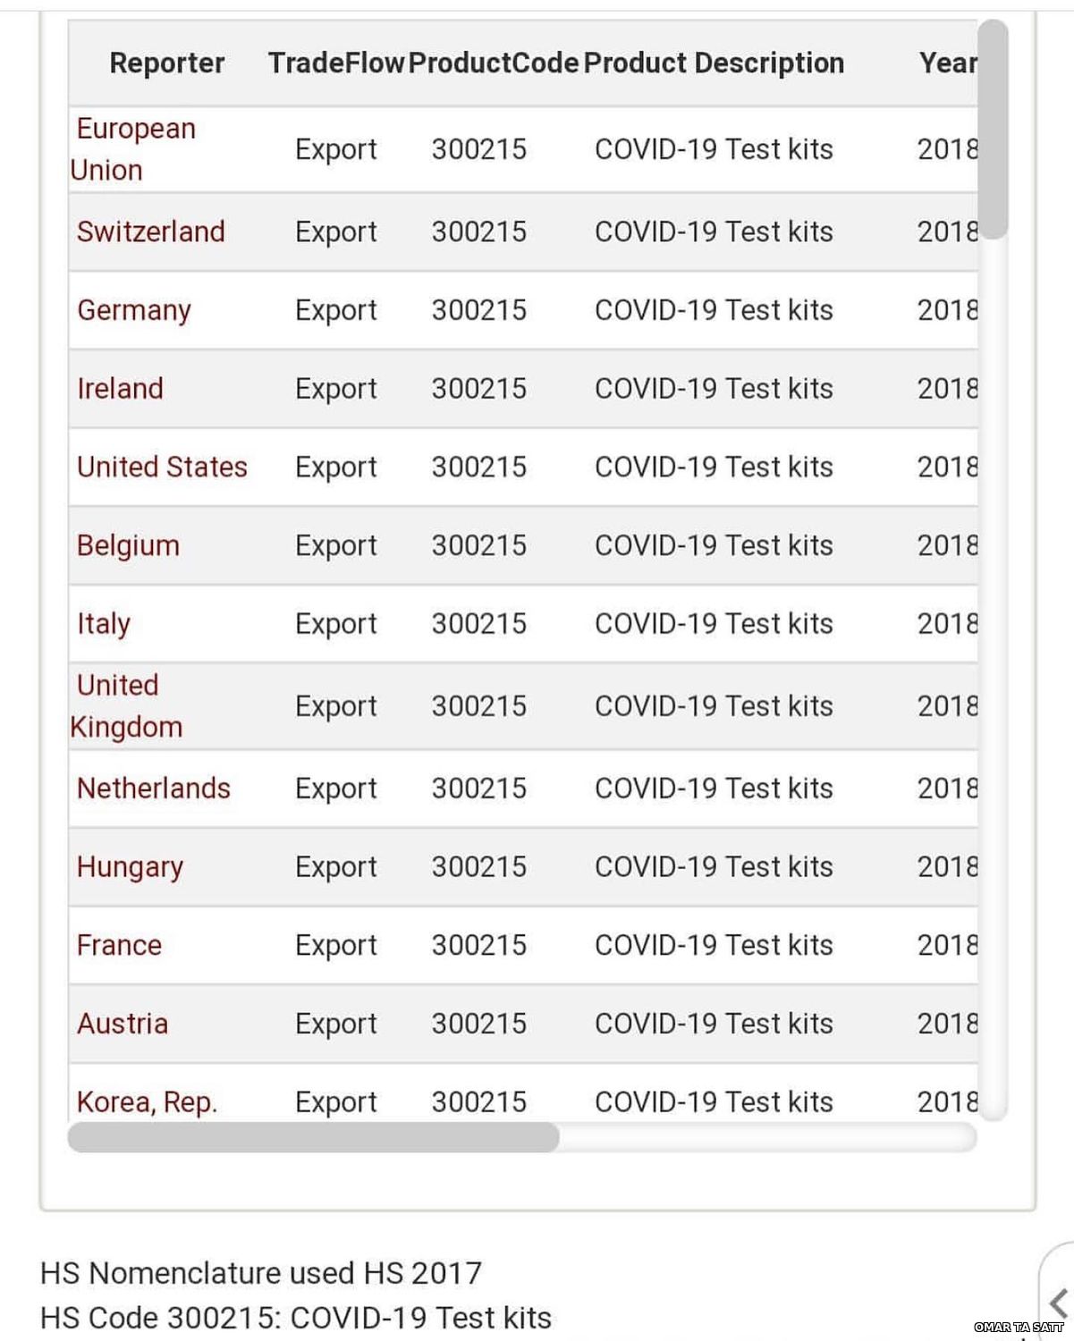The image size is (1074, 1341).
Task: Open the United Kingdom reporter link
Action: coord(126,706)
